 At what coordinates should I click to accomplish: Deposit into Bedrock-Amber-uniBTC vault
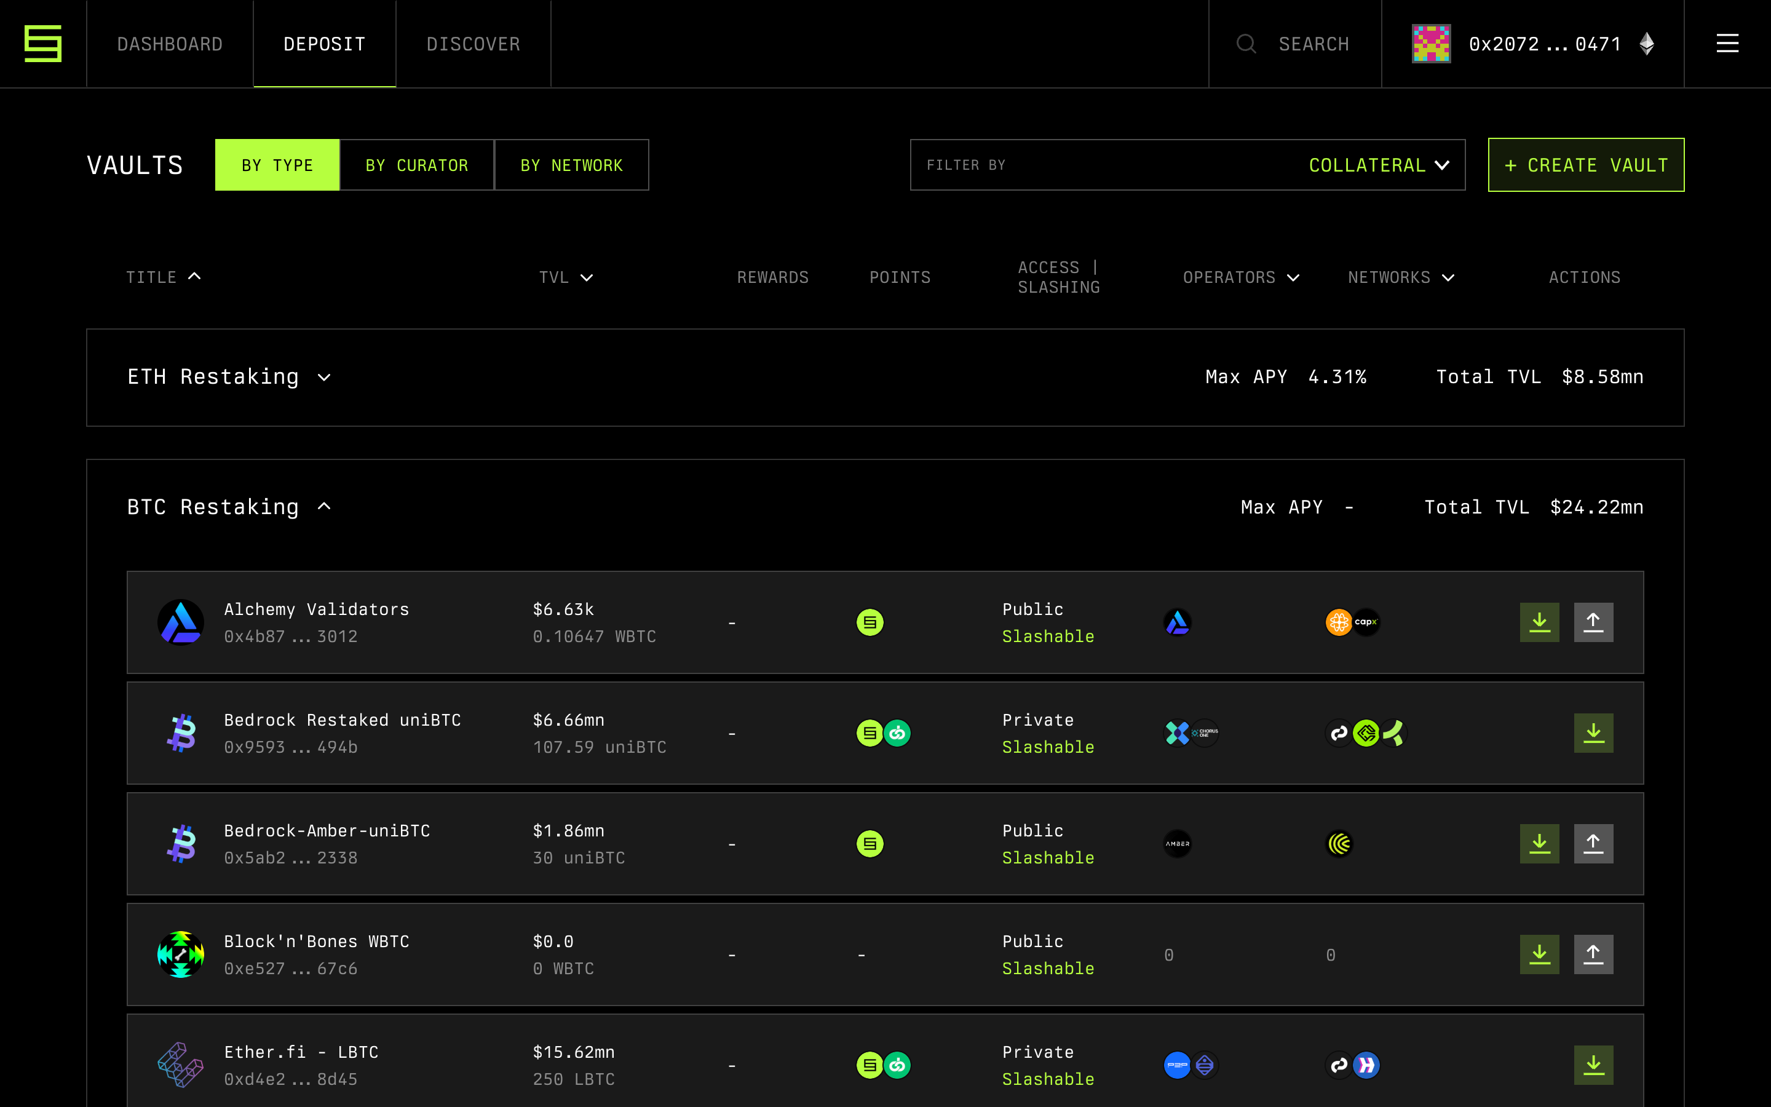(1539, 843)
